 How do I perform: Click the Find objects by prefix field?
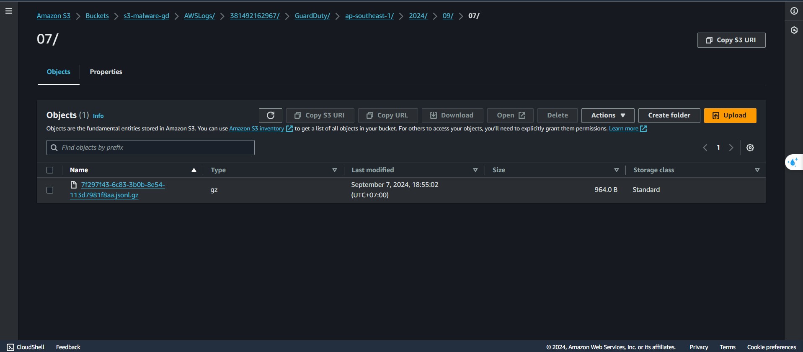[x=155, y=148]
